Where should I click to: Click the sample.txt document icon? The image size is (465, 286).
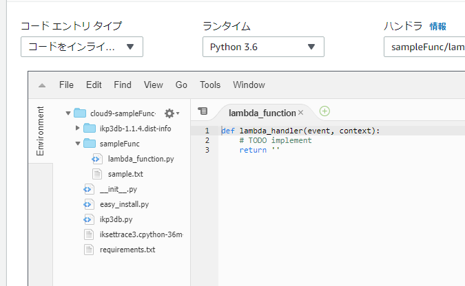[97, 174]
